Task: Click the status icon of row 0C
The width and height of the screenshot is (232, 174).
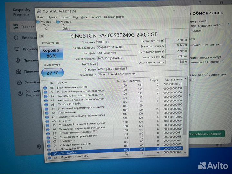Action: coord(45,88)
